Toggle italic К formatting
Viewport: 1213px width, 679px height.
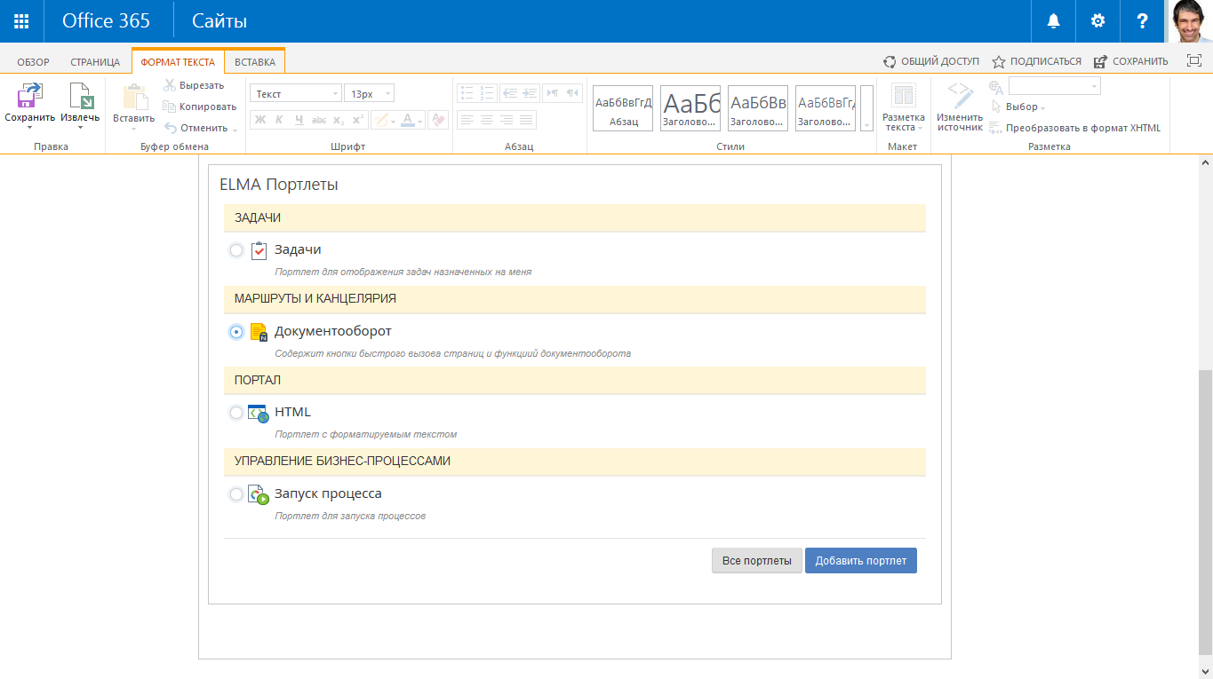(279, 120)
